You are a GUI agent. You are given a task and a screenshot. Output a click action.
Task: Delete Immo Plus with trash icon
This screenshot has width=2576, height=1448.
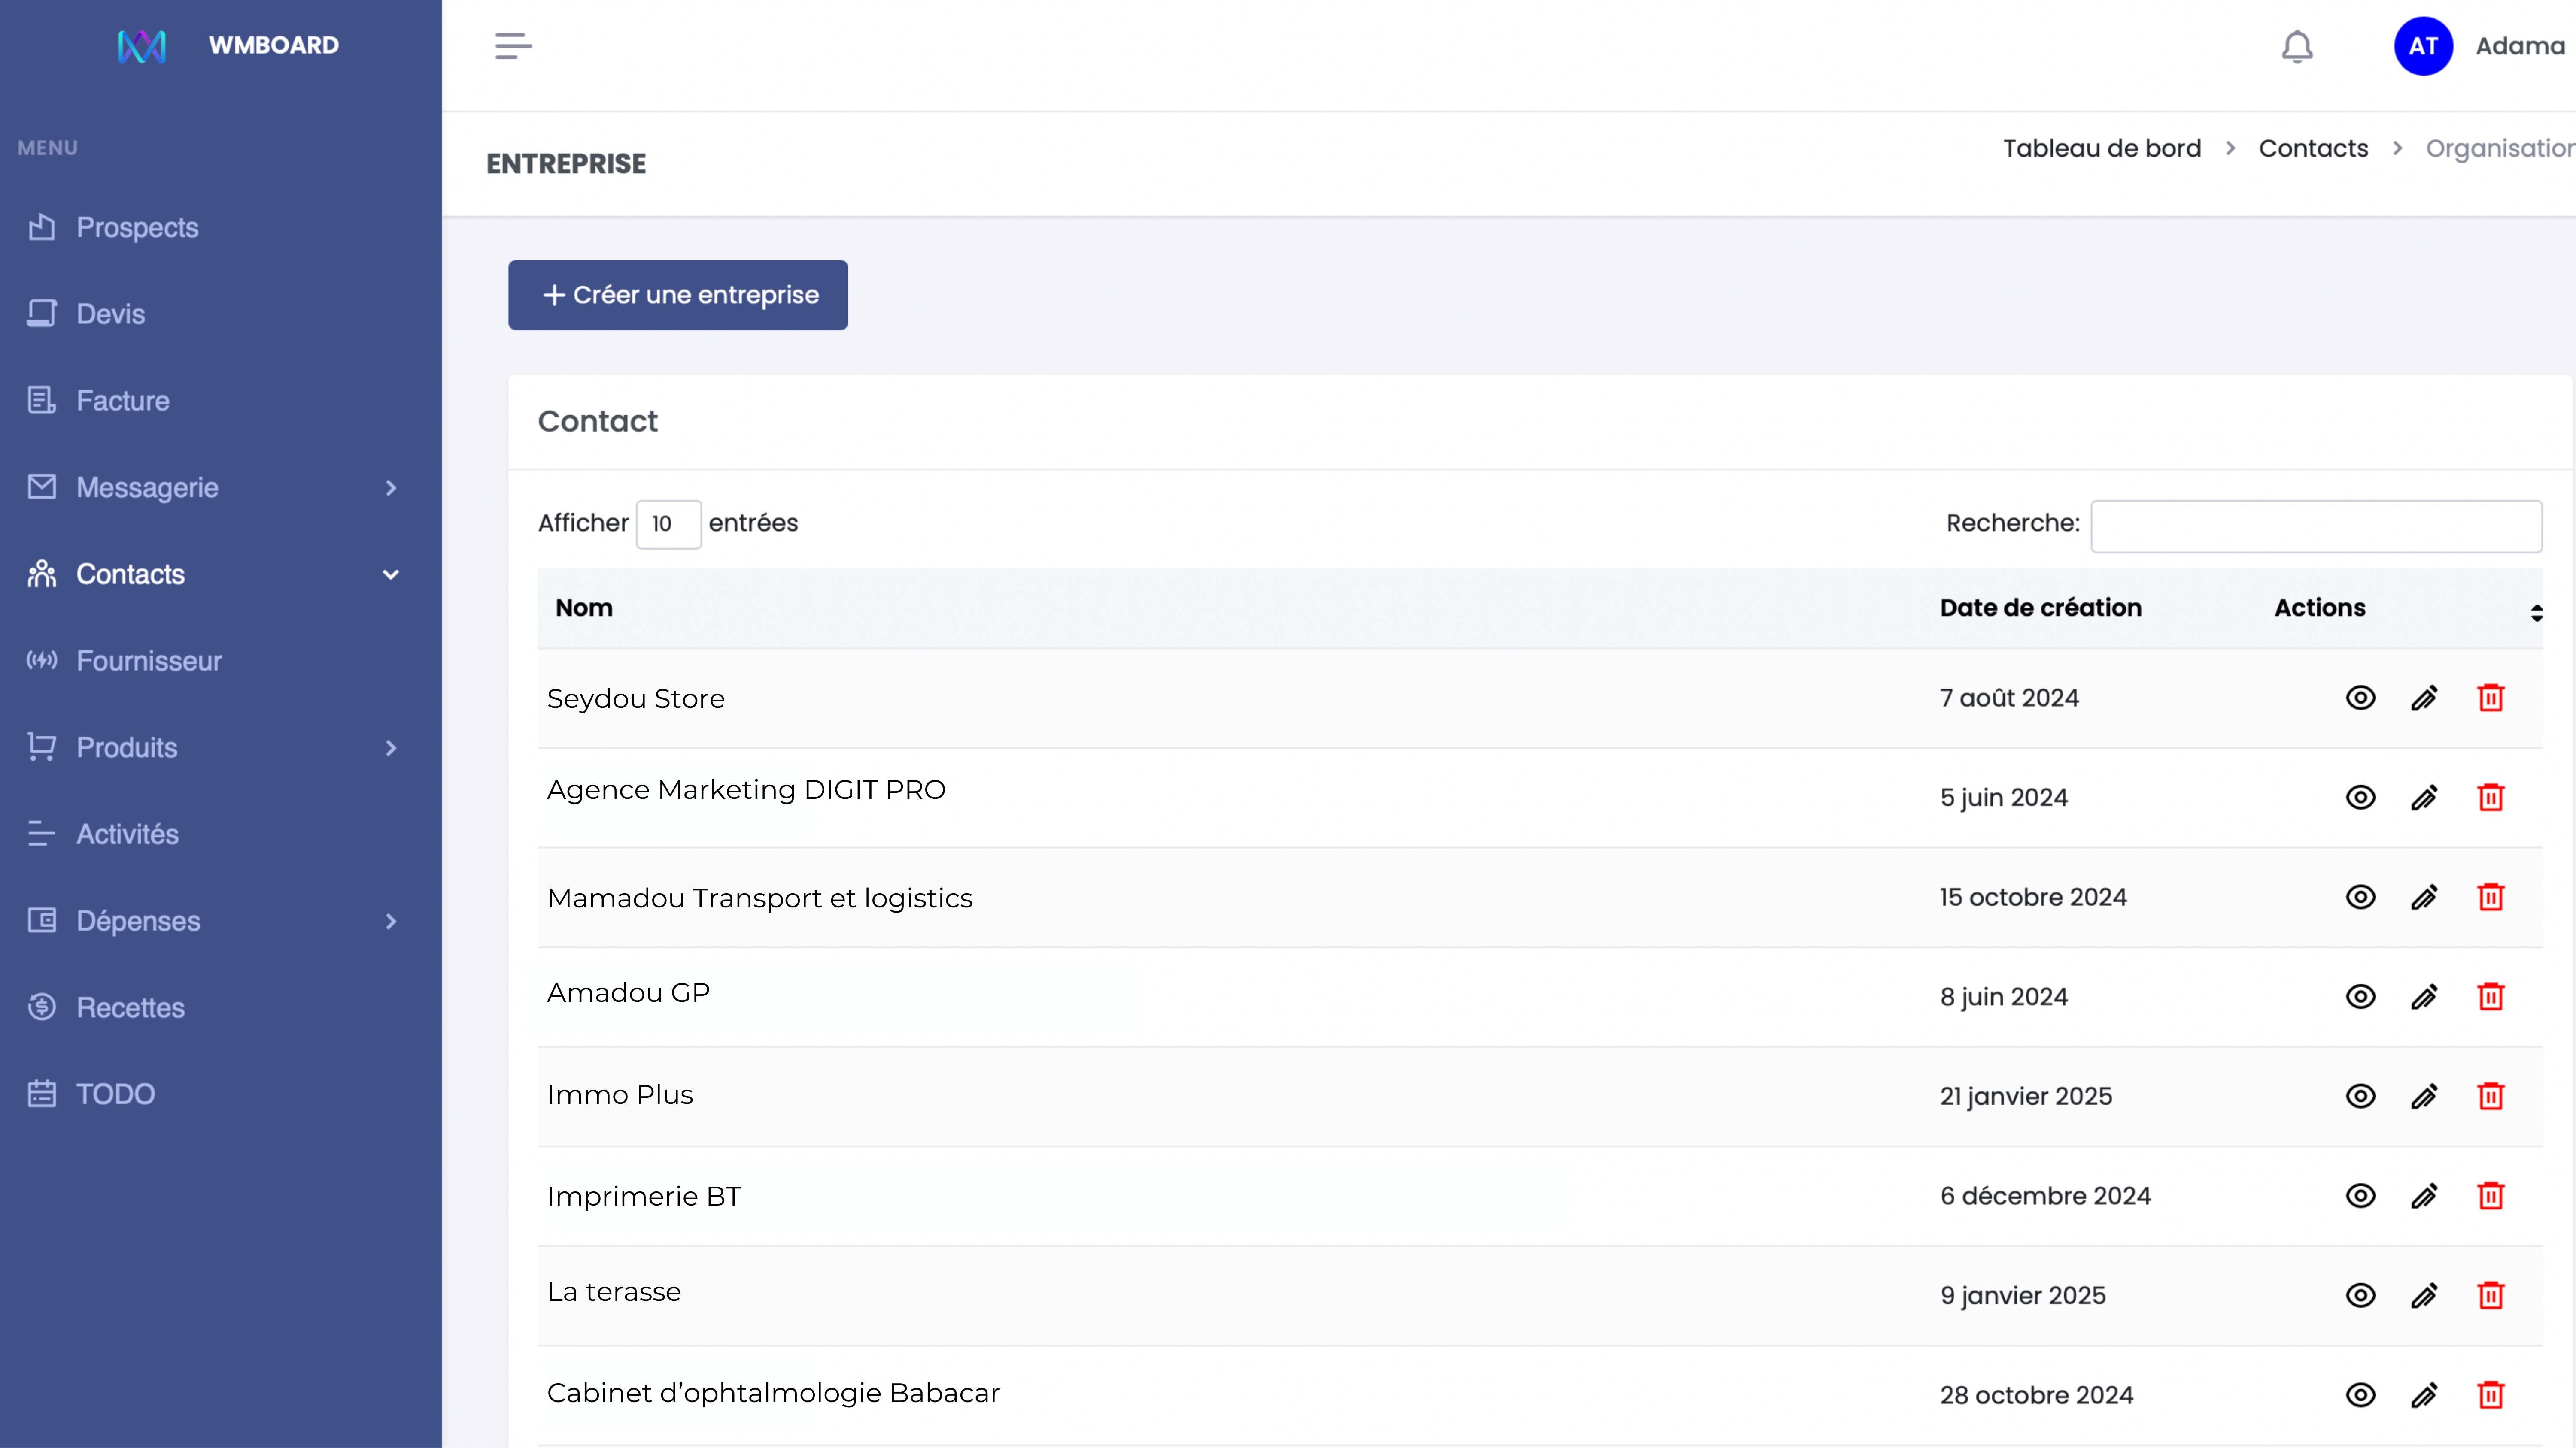pyautogui.click(x=2490, y=1096)
